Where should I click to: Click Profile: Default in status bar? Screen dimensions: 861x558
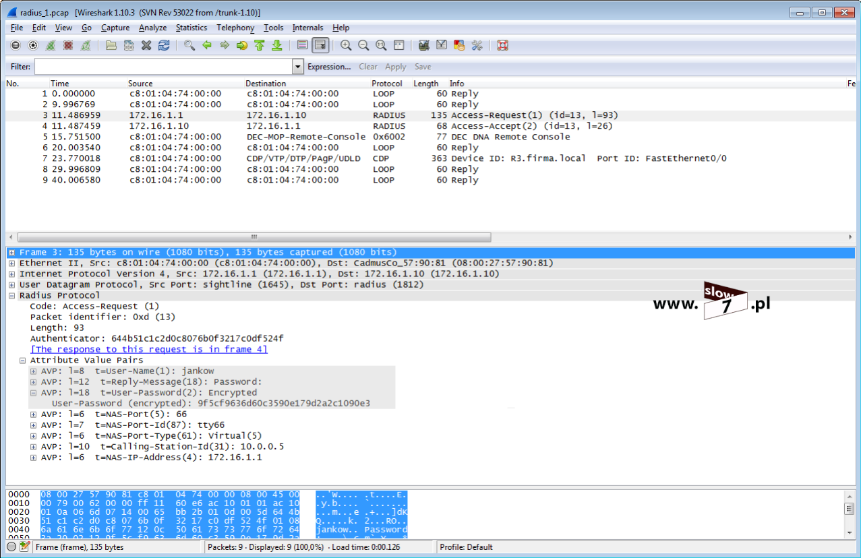466,547
